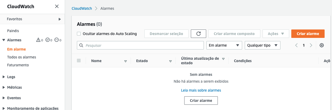Click the Alarmes breadcrumb text
Viewport: 332px width, 110px height.
click(x=107, y=8)
